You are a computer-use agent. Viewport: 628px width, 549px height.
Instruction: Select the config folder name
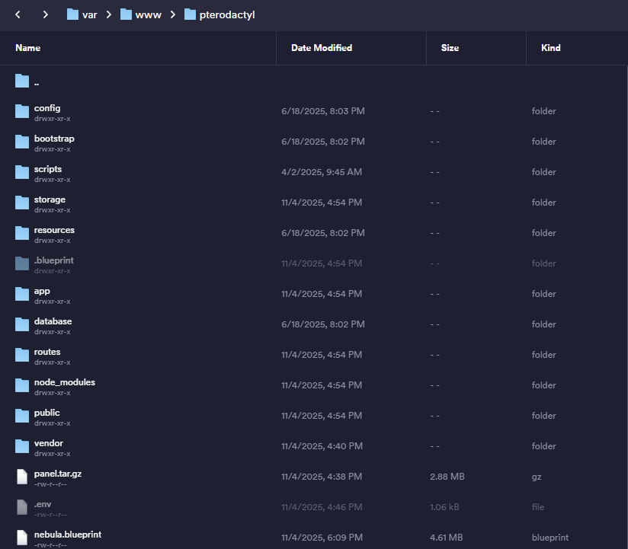pyautogui.click(x=47, y=108)
